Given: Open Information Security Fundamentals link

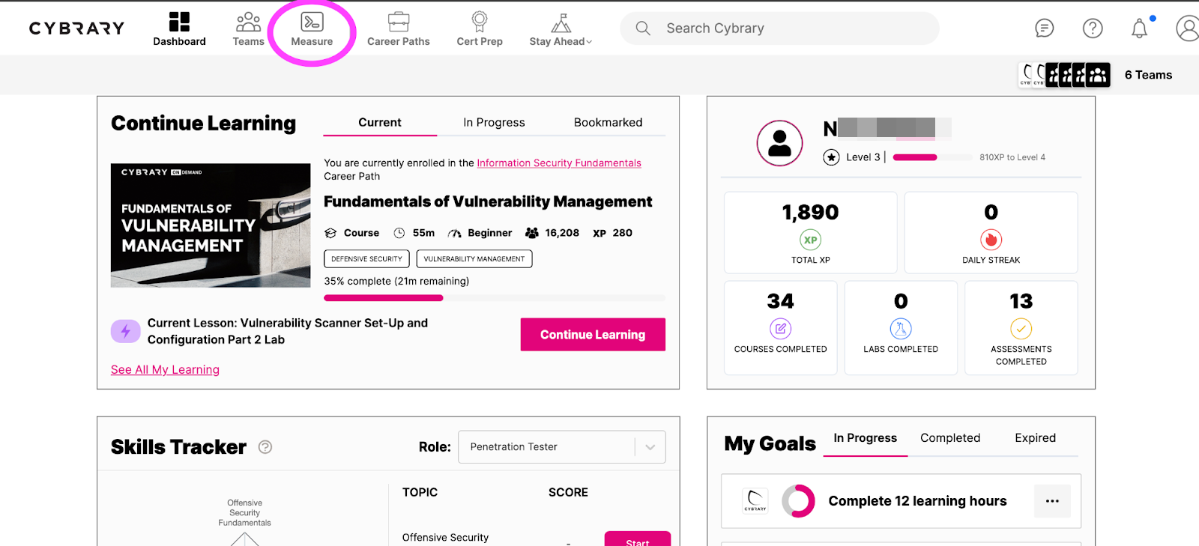Looking at the screenshot, I should 559,163.
